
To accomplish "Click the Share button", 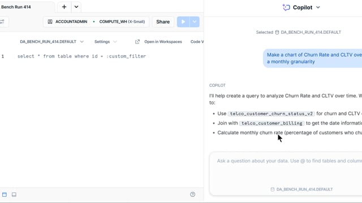I will (x=163, y=21).
